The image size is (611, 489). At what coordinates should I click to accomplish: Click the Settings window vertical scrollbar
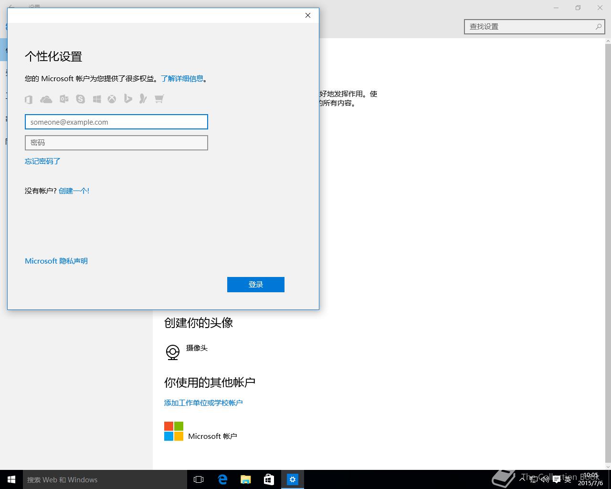point(608,254)
